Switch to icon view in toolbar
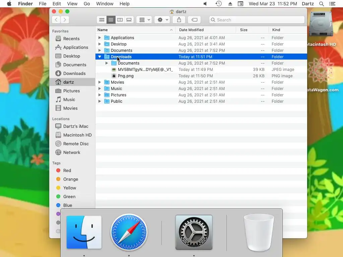Image resolution: width=343 pixels, height=257 pixels. pyautogui.click(x=102, y=20)
